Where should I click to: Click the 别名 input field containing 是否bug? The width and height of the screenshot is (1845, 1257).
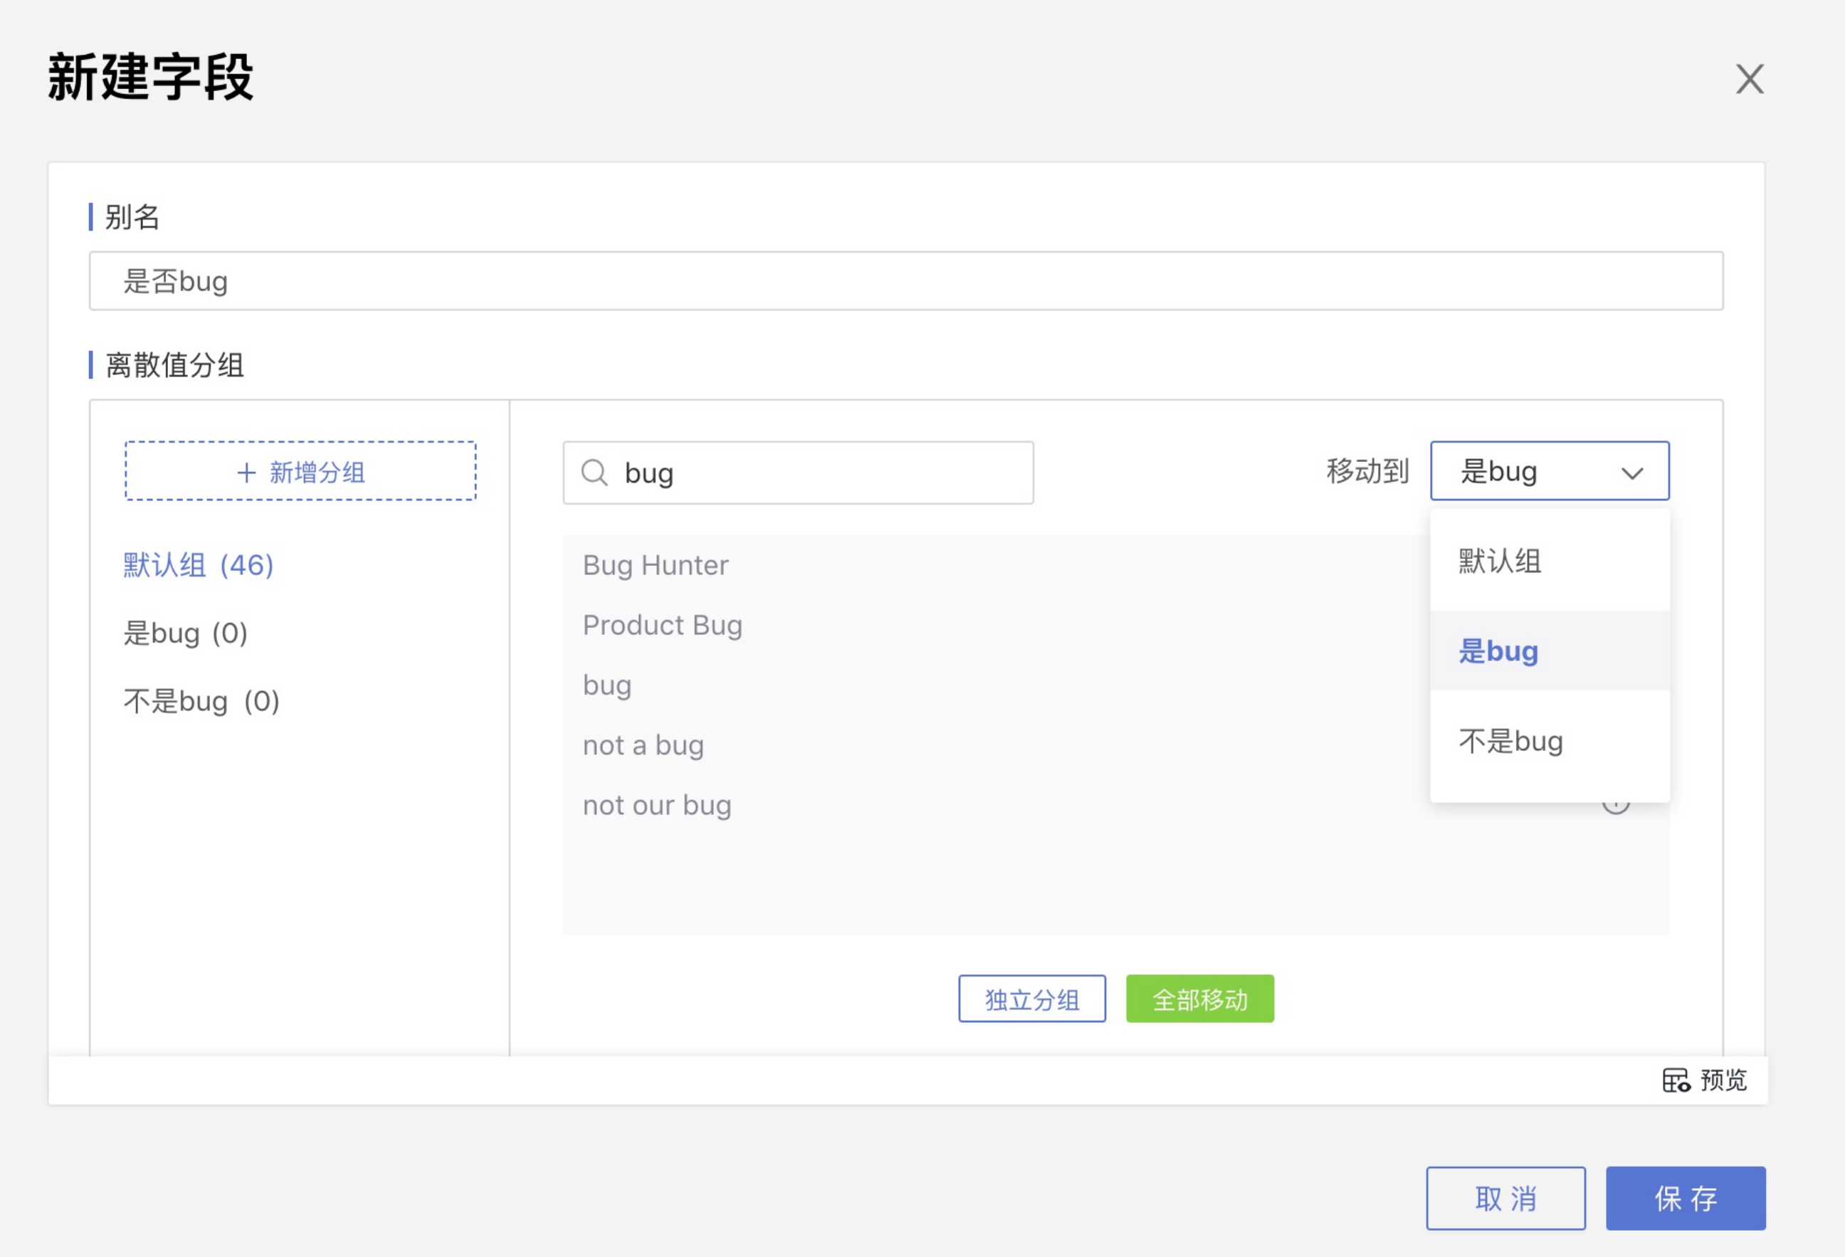(x=906, y=281)
